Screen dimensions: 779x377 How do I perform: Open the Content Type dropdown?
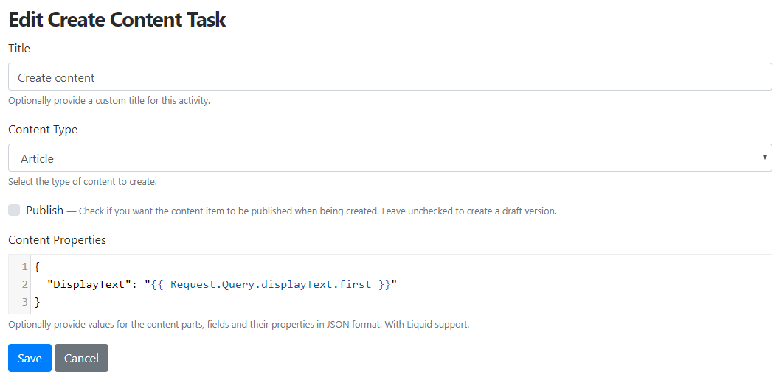[x=390, y=158]
